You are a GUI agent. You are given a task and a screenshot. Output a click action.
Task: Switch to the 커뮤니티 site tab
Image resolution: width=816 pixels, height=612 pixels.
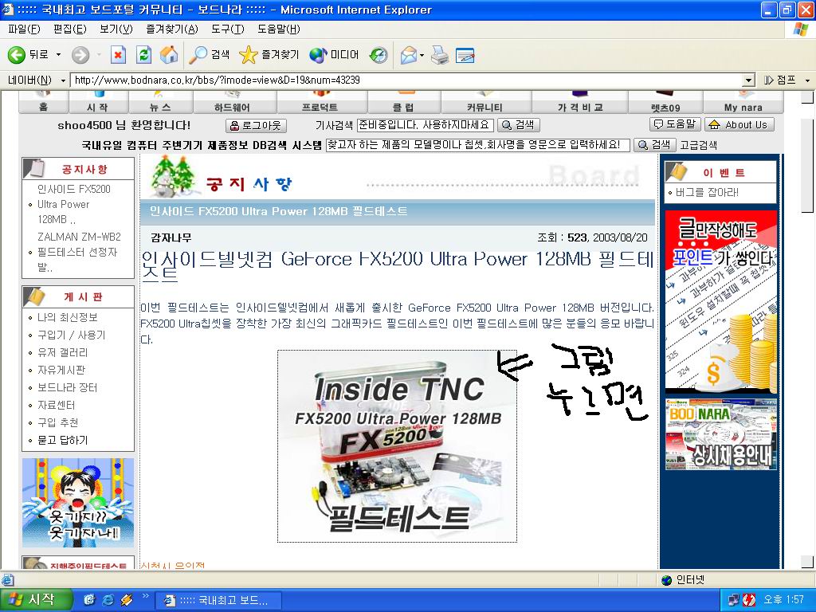point(486,103)
